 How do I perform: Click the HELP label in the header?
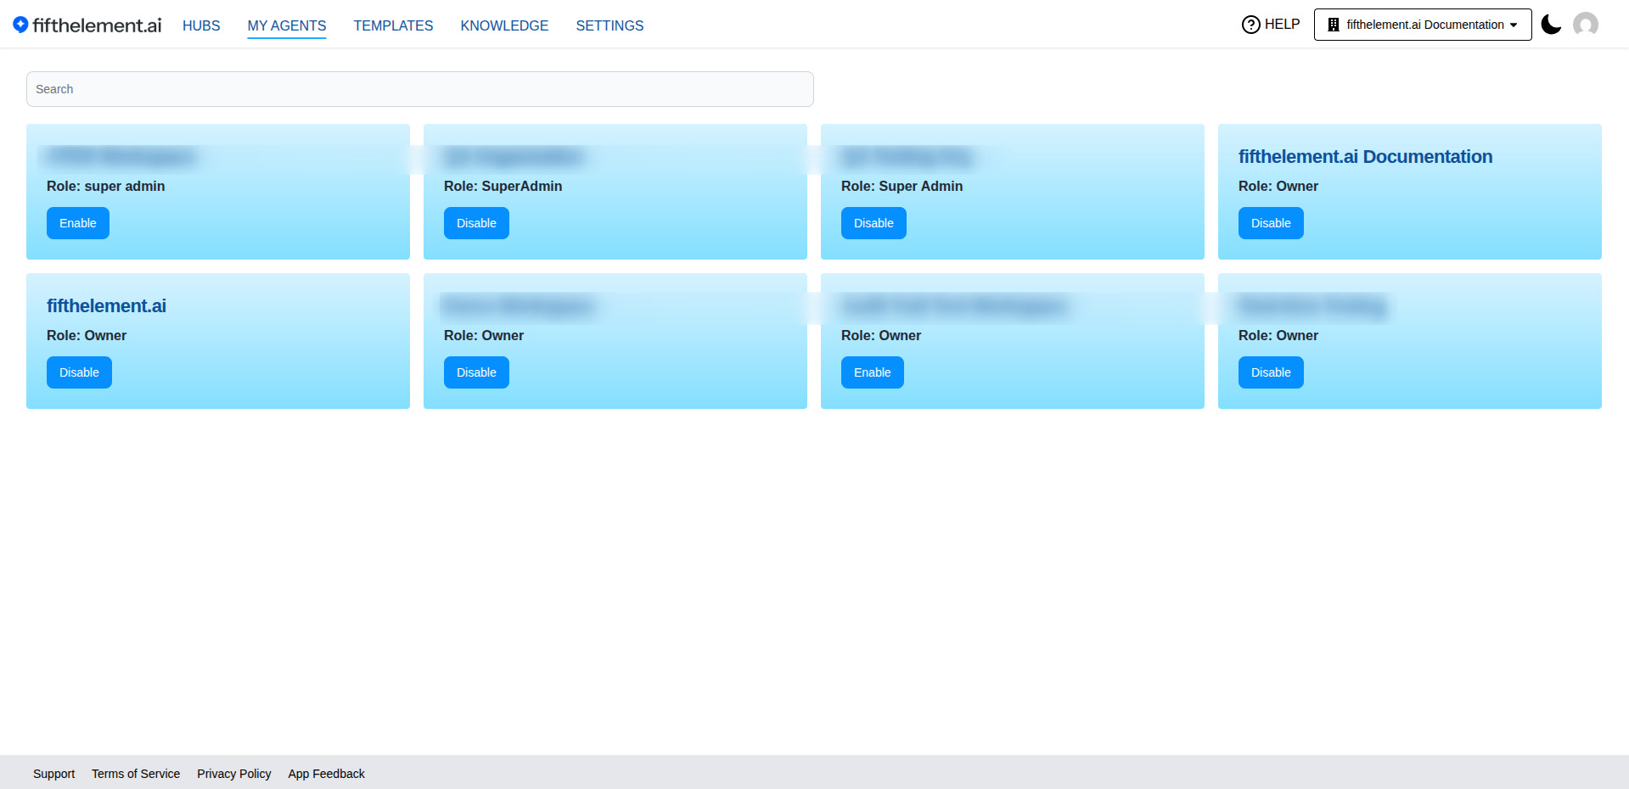pos(1282,25)
